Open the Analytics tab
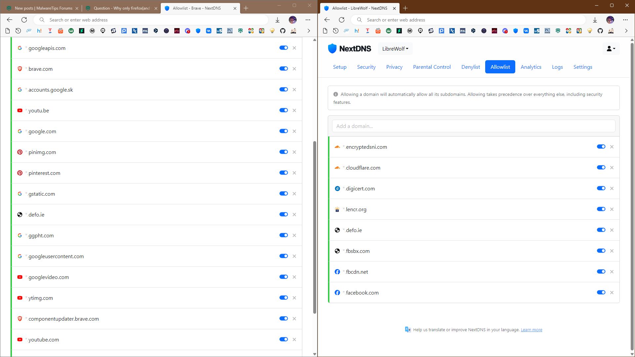The height and width of the screenshot is (357, 635). click(x=531, y=67)
